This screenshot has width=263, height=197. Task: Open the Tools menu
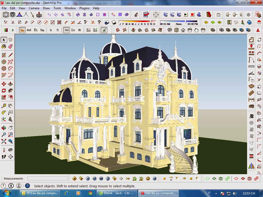tap(57, 8)
